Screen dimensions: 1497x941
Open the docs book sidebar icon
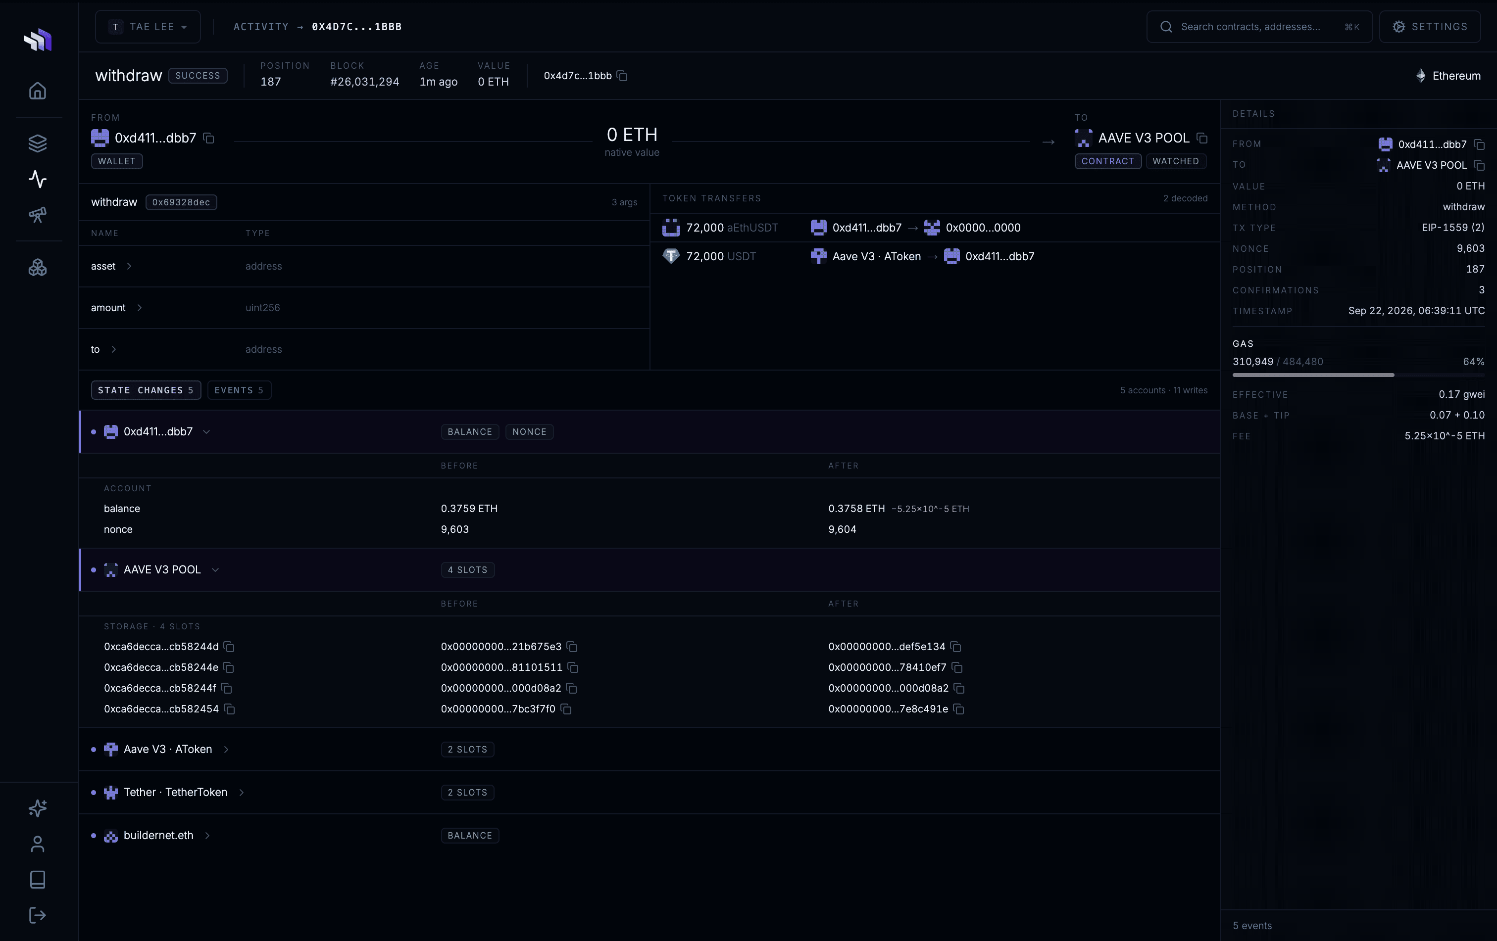[37, 880]
